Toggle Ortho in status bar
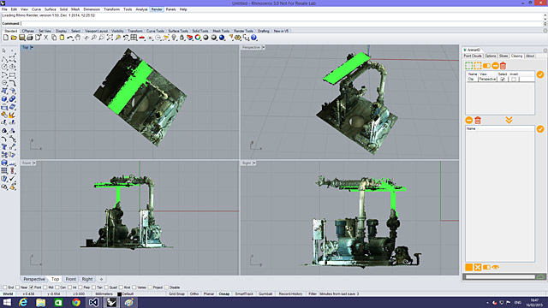Viewport: 548px width, 308px height. (194, 294)
